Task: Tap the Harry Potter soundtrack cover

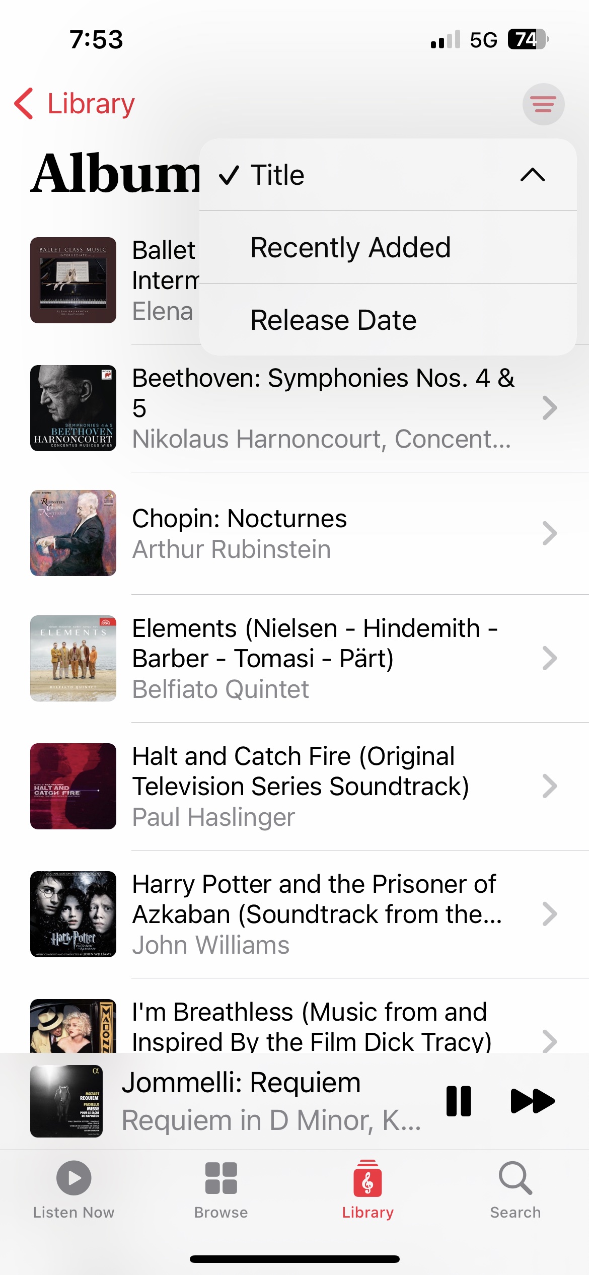Action: tap(73, 914)
